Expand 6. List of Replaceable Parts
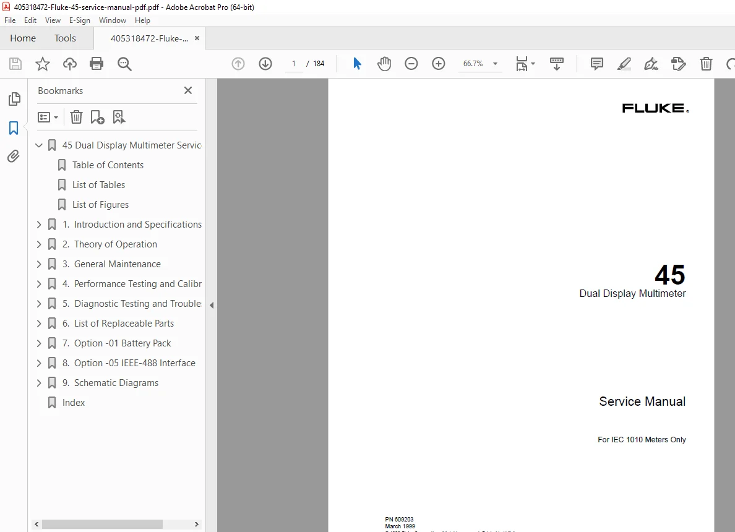This screenshot has height=532, width=735. point(39,324)
